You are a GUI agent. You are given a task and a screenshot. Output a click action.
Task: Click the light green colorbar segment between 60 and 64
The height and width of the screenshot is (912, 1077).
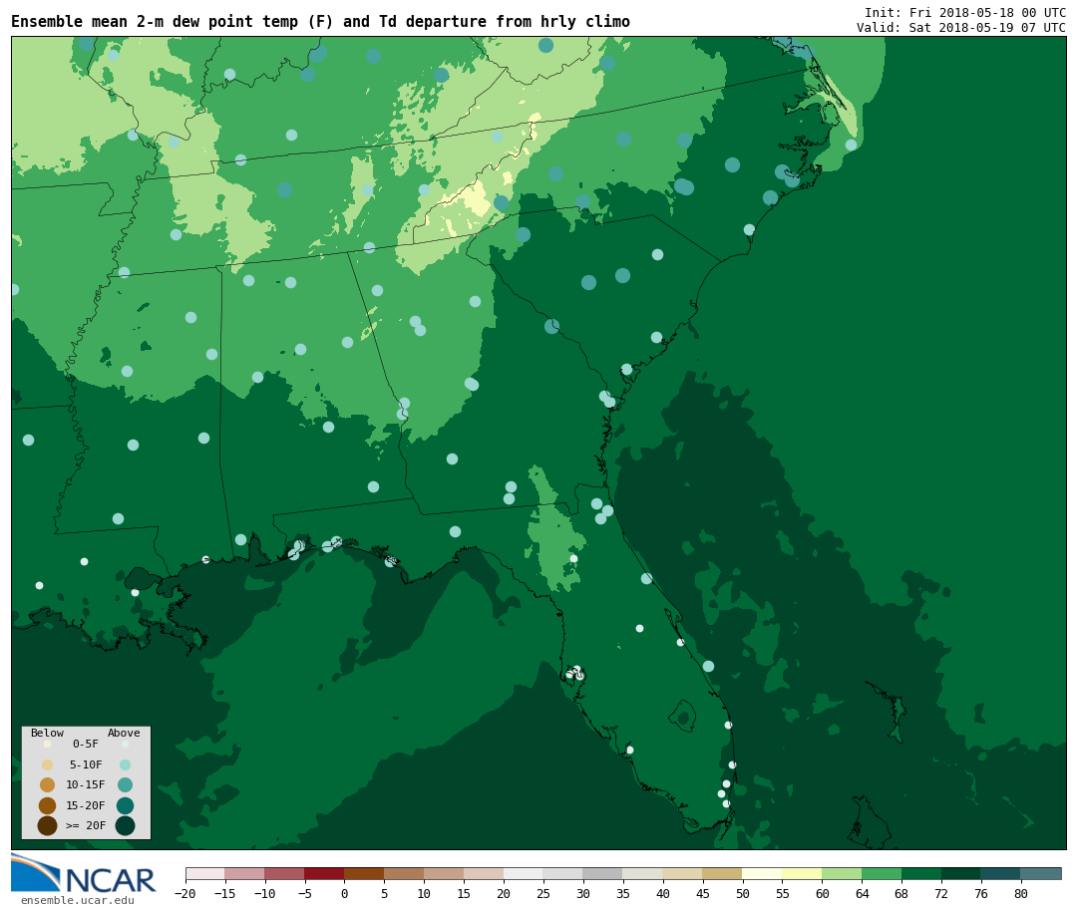[842, 873]
